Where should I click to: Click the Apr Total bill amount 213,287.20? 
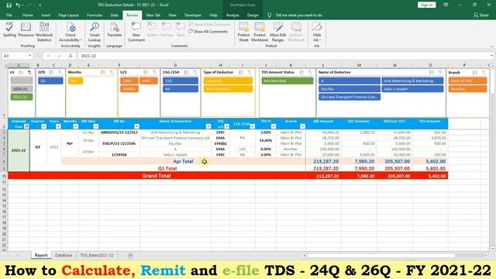pyautogui.click(x=325, y=161)
